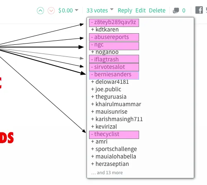Open the comment replies count icon

click(176, 10)
